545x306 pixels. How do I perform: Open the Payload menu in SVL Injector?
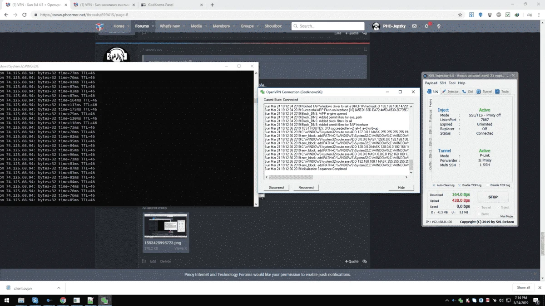(x=431, y=83)
